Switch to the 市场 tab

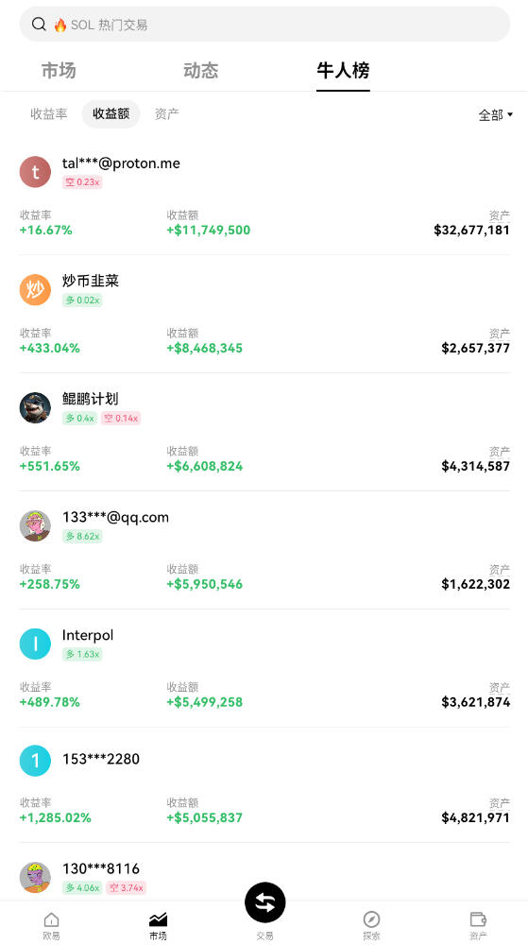click(59, 71)
